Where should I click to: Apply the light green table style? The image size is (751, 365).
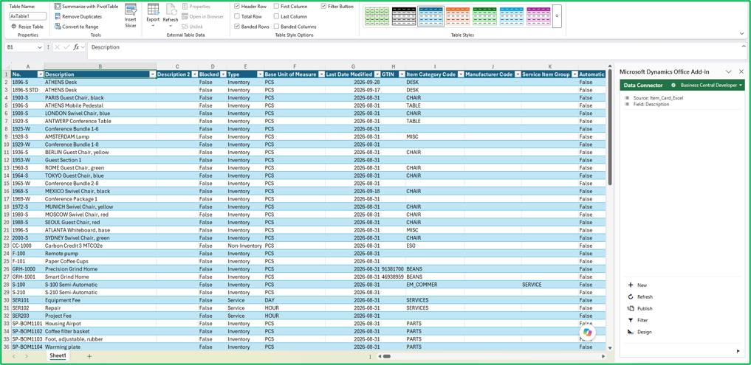click(377, 15)
